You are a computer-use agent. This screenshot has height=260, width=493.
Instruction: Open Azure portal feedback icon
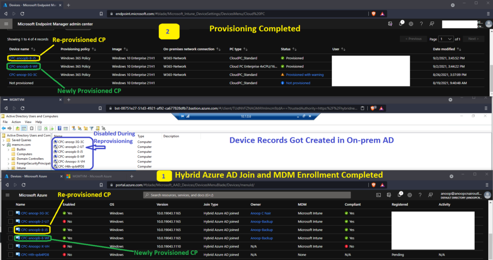click(x=430, y=195)
